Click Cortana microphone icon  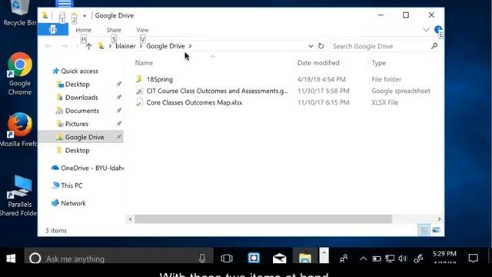[x=202, y=259]
